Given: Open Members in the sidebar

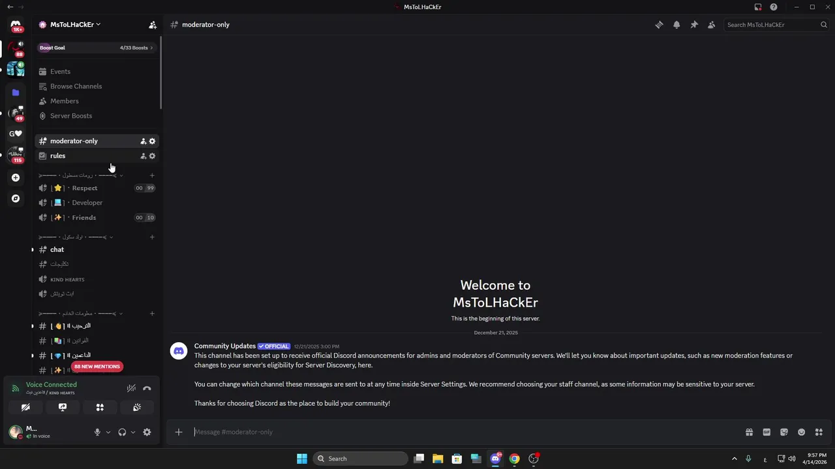Looking at the screenshot, I should (x=97, y=101).
